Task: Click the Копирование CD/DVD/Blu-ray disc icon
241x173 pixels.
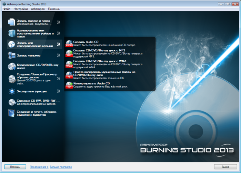Action: 12,66
